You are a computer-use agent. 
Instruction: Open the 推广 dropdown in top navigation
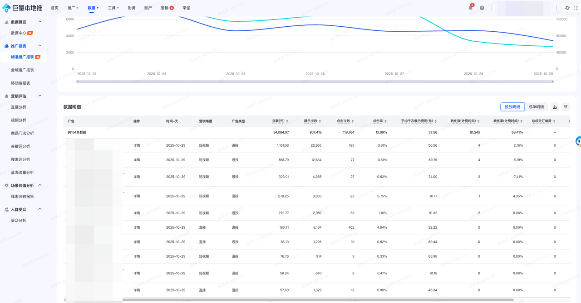point(73,8)
